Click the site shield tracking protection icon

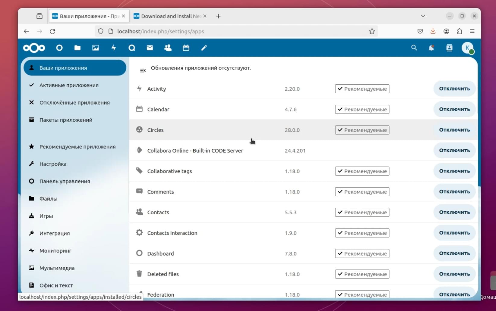(101, 31)
